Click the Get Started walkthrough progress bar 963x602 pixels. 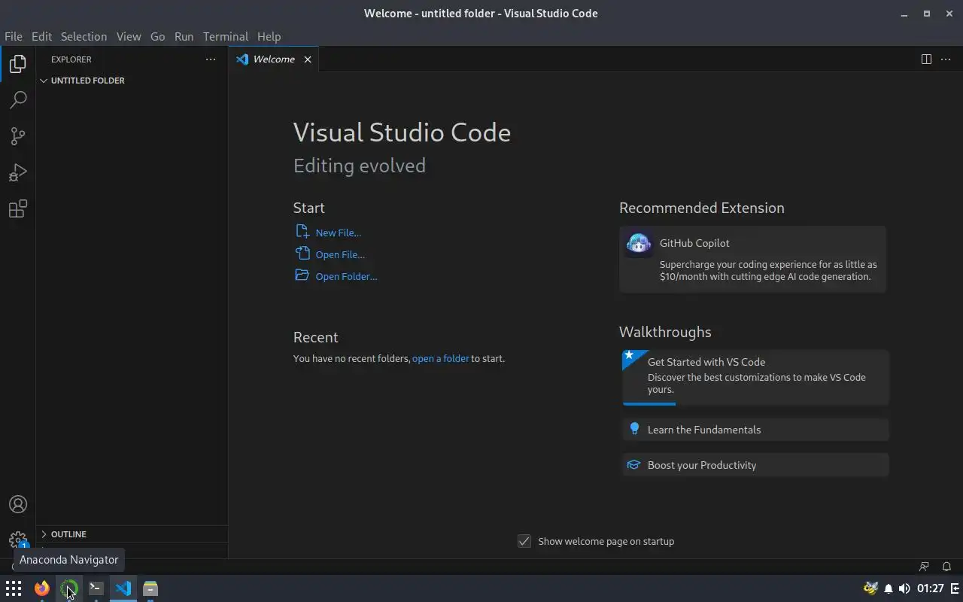click(649, 404)
